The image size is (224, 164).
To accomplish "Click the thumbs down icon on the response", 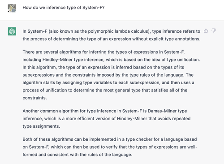I will coord(214,30).
